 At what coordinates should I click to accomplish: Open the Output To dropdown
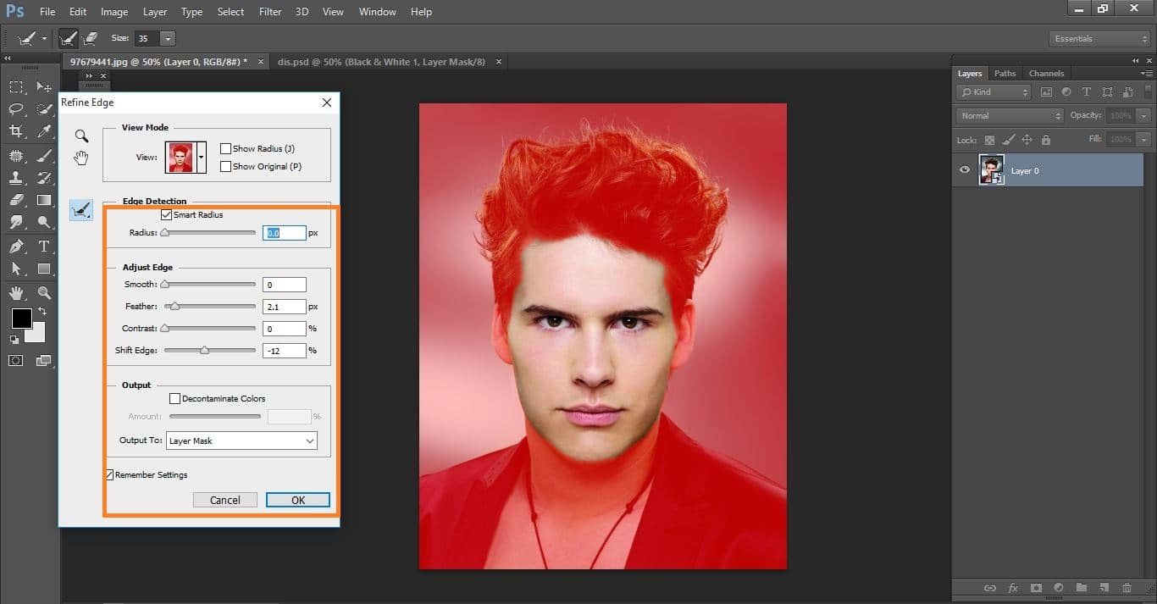coord(241,441)
